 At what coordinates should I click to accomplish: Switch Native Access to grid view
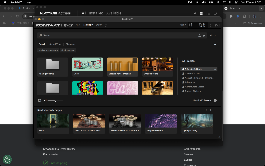[201, 13]
